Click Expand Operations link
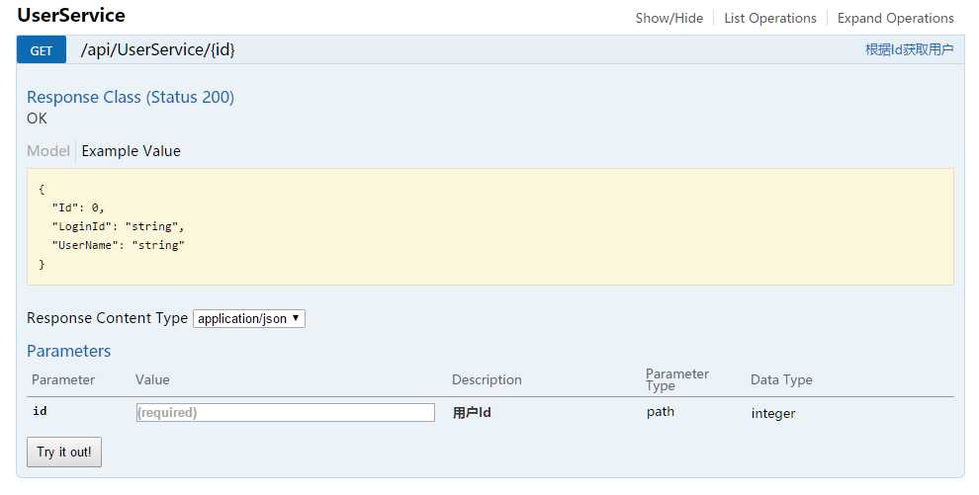 click(895, 18)
